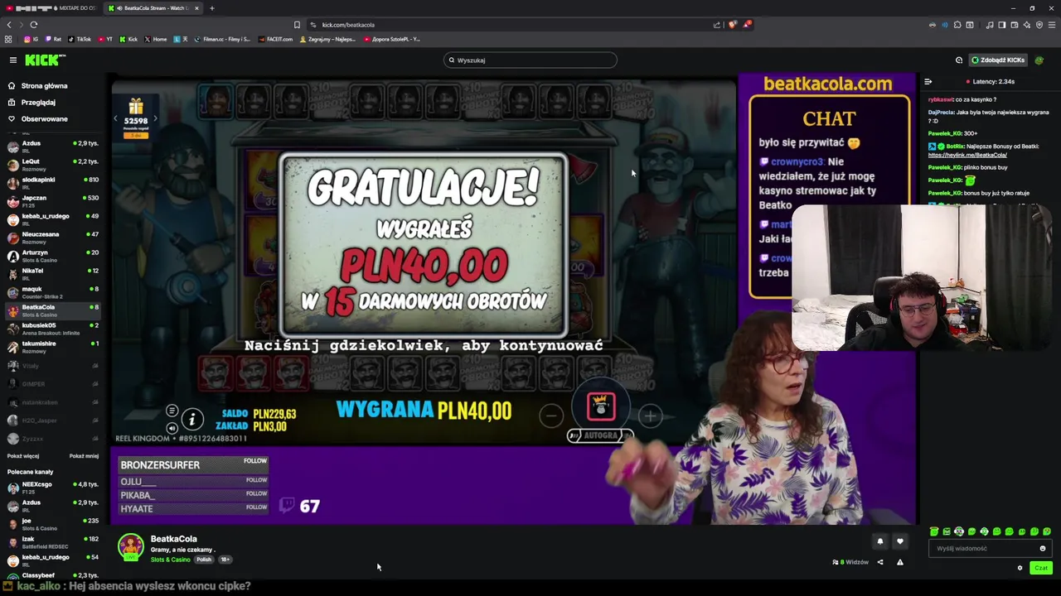This screenshot has width=1061, height=596.
Task: Select BeatkaCola in the sidebar
Action: [51, 310]
